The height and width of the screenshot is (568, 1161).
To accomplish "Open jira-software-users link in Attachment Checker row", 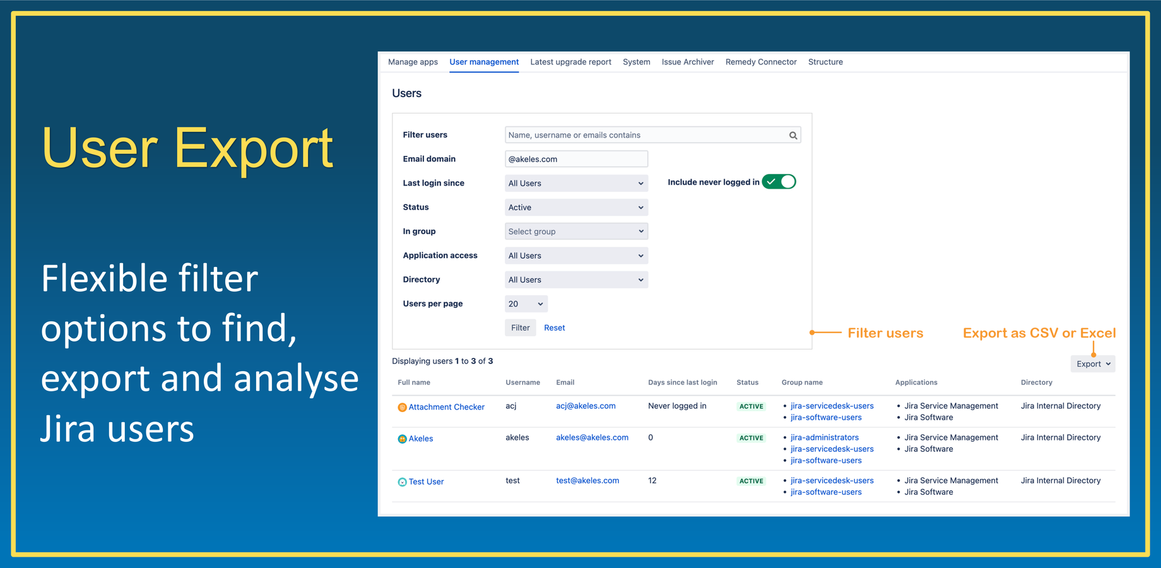I will pyautogui.click(x=826, y=417).
